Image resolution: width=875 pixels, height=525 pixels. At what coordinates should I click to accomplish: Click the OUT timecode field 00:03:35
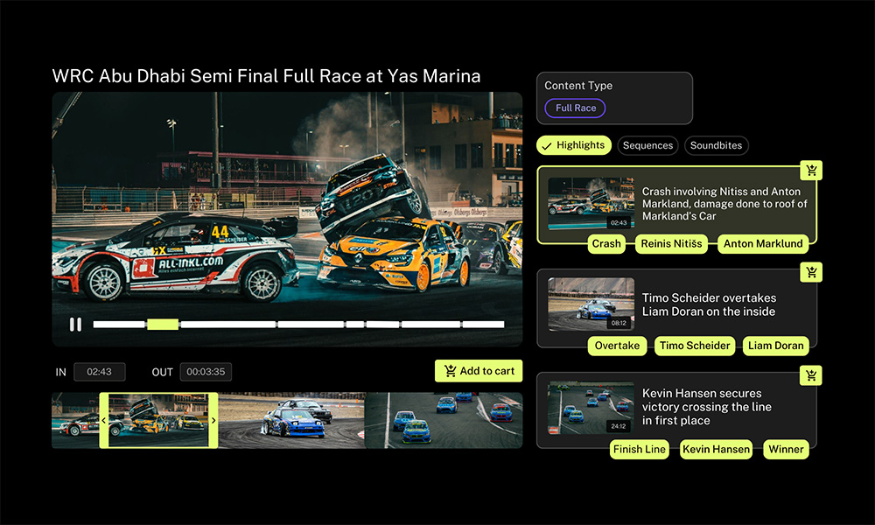pos(206,372)
